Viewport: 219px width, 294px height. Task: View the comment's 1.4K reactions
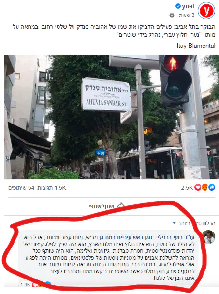click(x=25, y=285)
